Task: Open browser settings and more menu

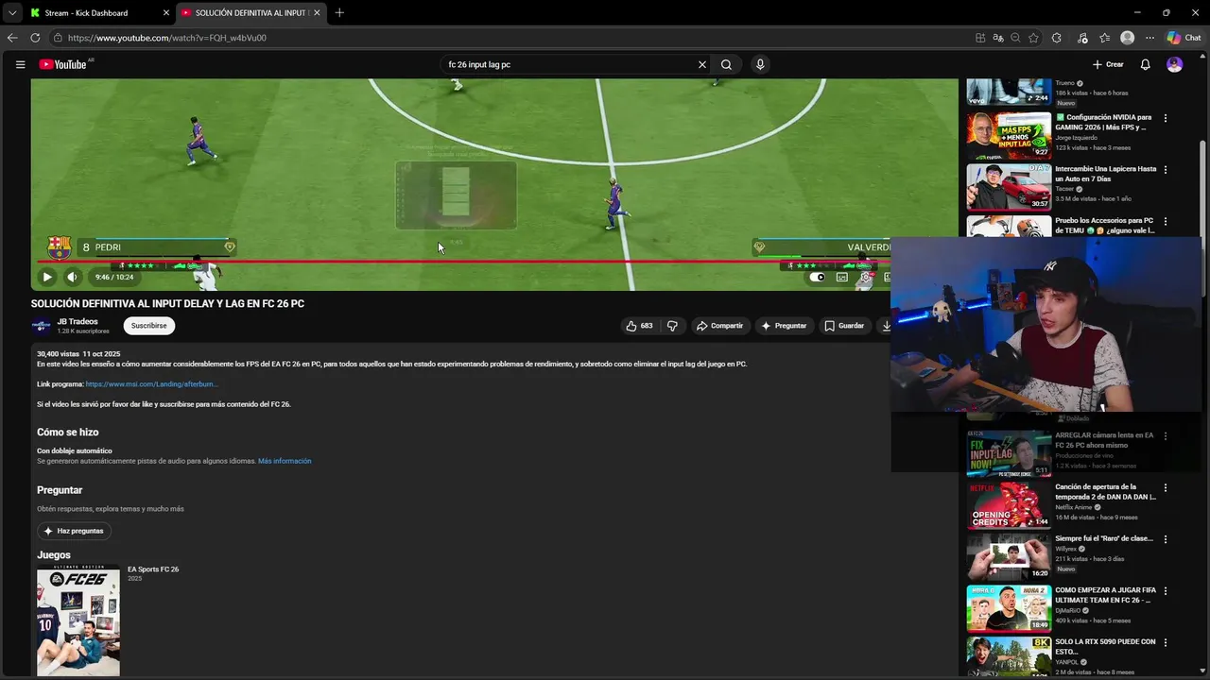Action: click(1149, 38)
